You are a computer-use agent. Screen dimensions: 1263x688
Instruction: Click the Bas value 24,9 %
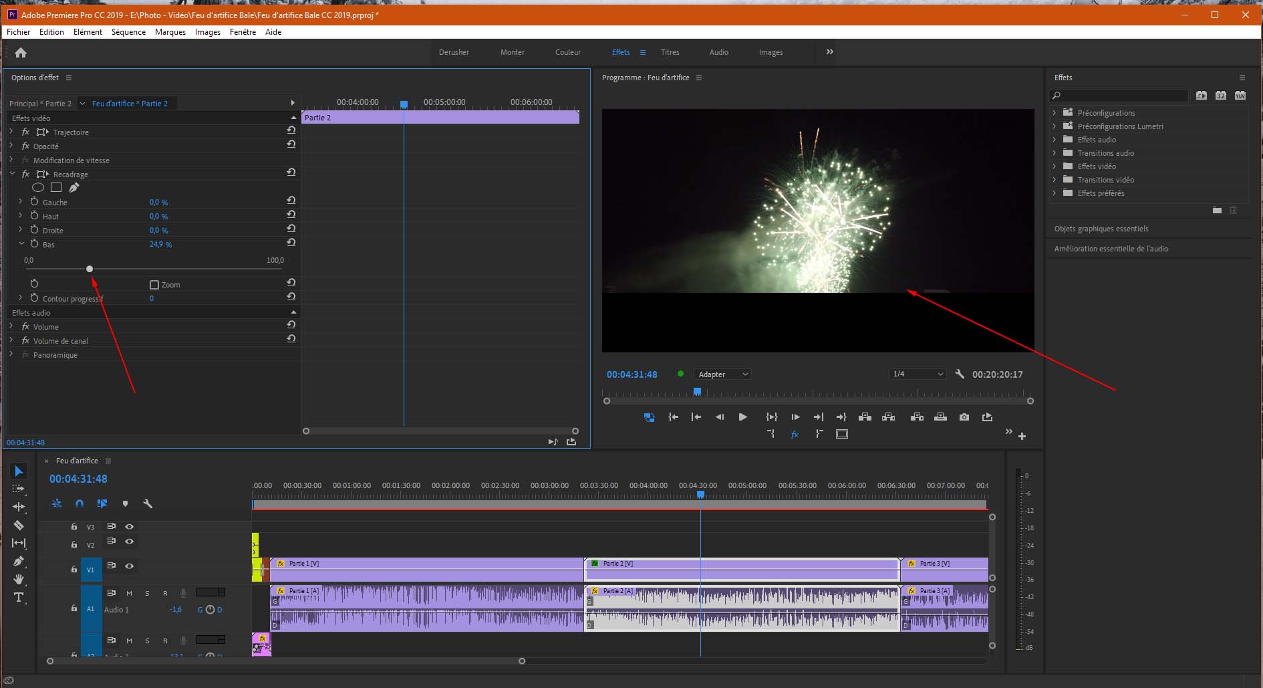[x=160, y=244]
